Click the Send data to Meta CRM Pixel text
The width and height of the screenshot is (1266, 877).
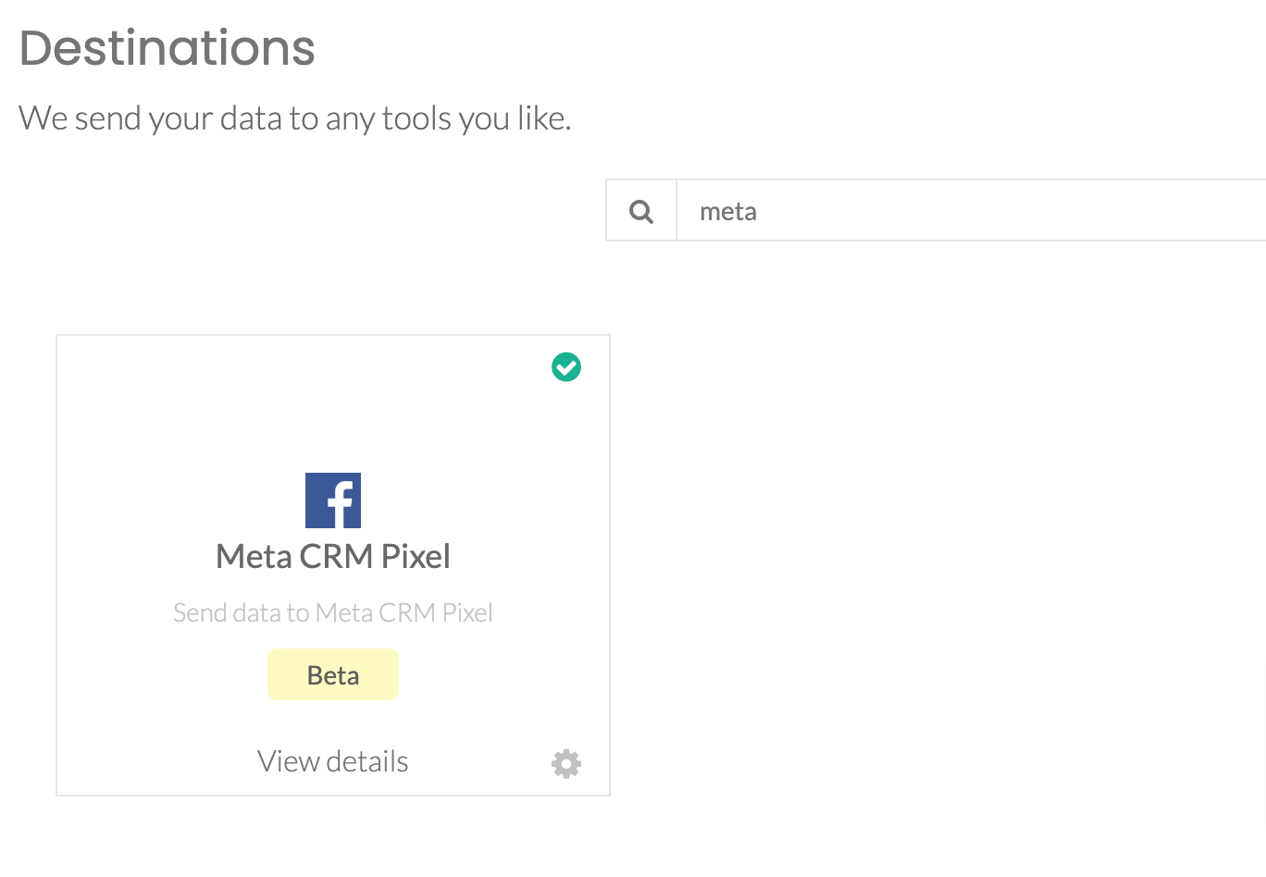coord(333,611)
